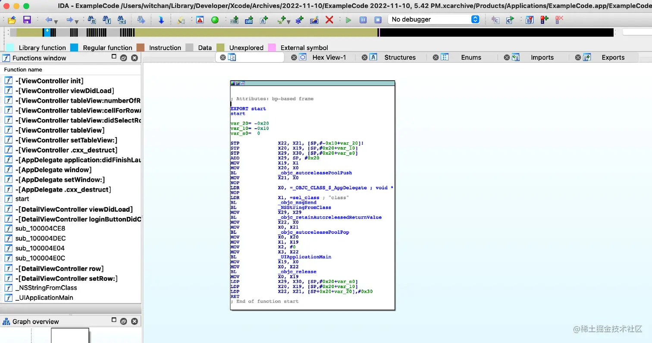
Task: Click the red X undefine icon
Action: (329, 20)
